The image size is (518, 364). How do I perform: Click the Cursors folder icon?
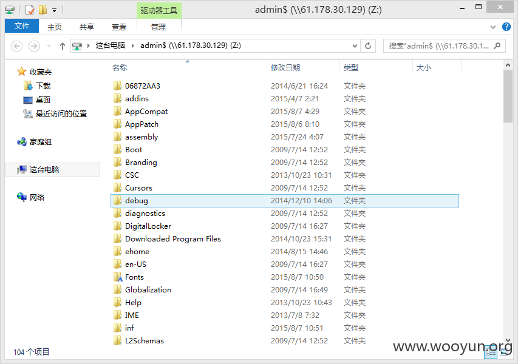[117, 188]
